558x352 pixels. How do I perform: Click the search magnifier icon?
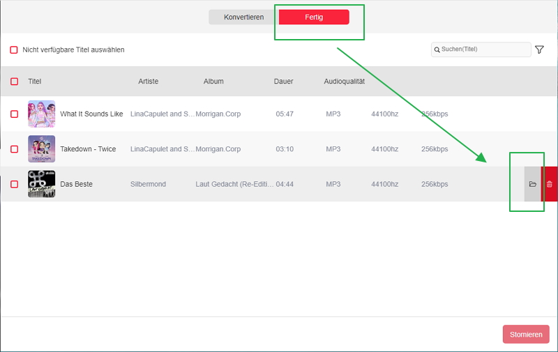coord(437,49)
